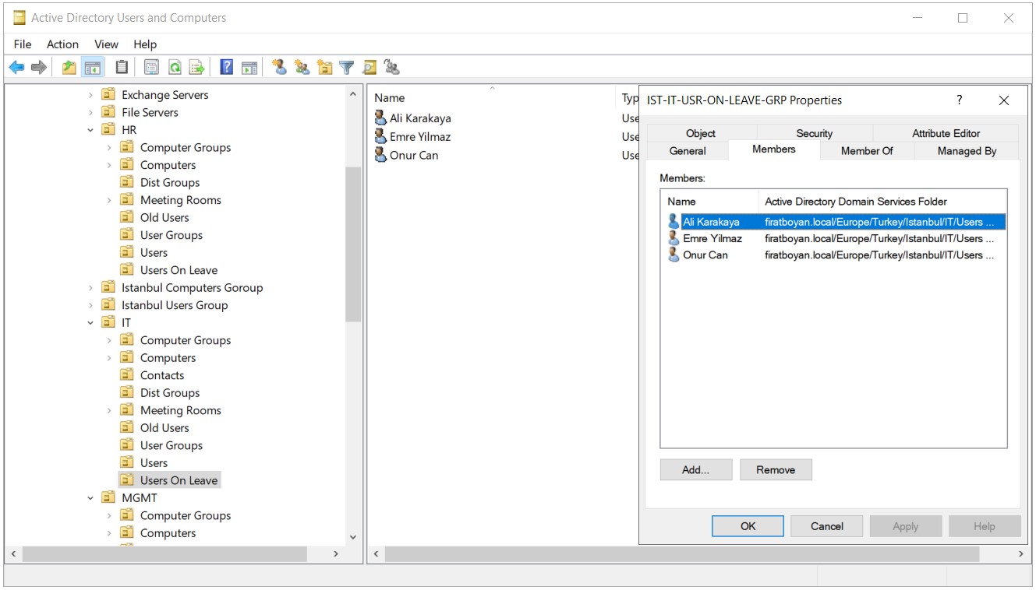The height and width of the screenshot is (590, 1036).
Task: Select Ali Karakaya in the main list pane
Action: coord(412,118)
